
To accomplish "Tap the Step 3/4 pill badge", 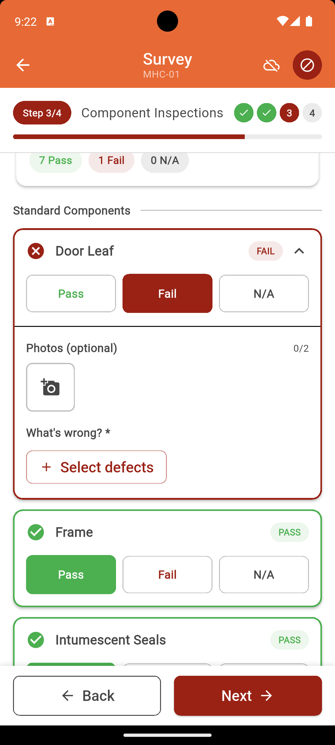I will pos(42,113).
